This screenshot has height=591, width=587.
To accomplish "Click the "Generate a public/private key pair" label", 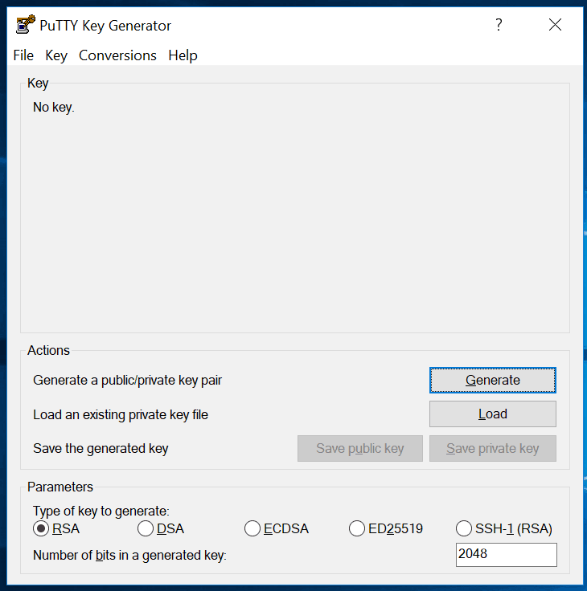I will (x=127, y=381).
